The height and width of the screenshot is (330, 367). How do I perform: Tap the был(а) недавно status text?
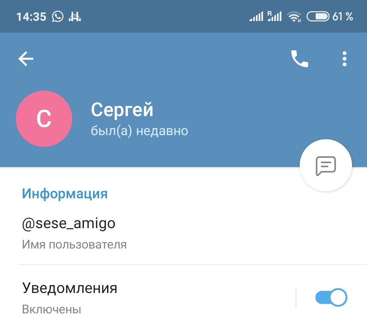(x=139, y=131)
